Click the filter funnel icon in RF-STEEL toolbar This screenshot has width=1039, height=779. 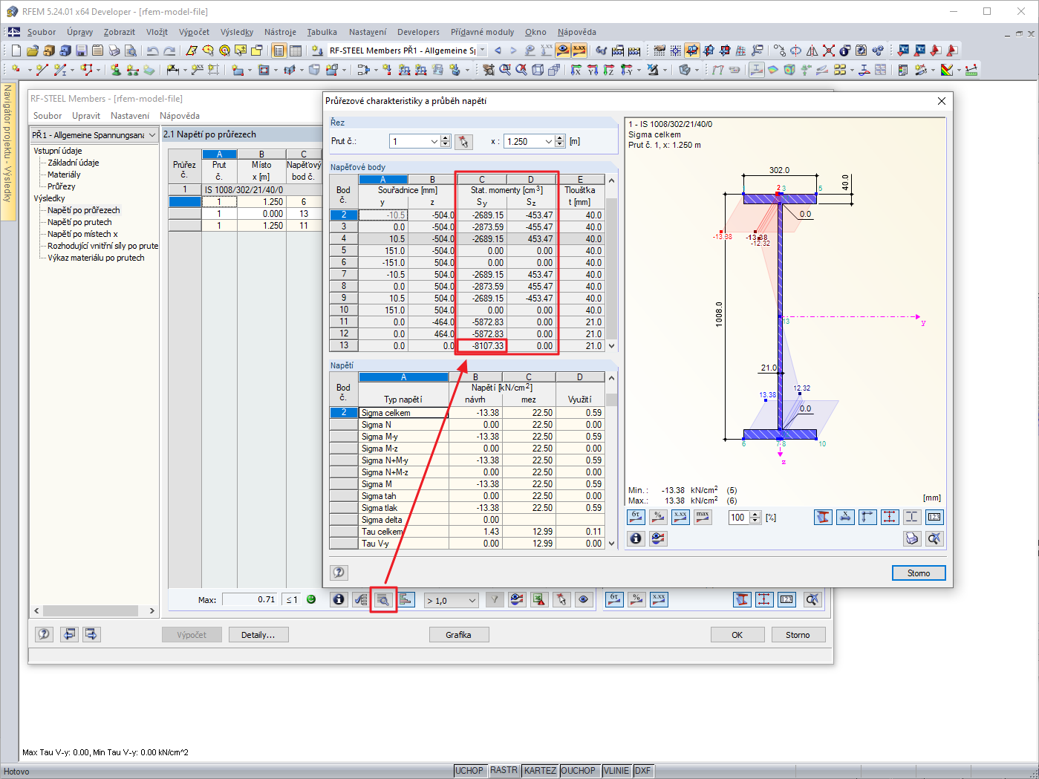[495, 599]
